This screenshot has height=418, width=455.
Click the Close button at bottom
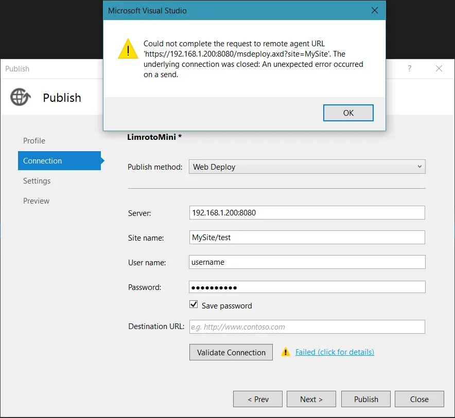coord(419,399)
